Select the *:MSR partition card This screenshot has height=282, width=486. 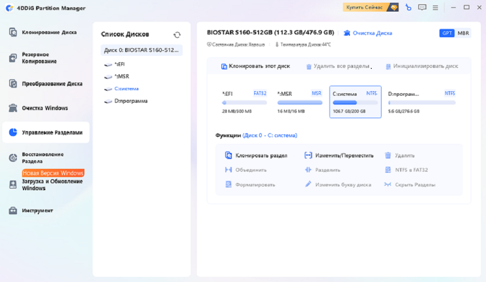click(300, 102)
